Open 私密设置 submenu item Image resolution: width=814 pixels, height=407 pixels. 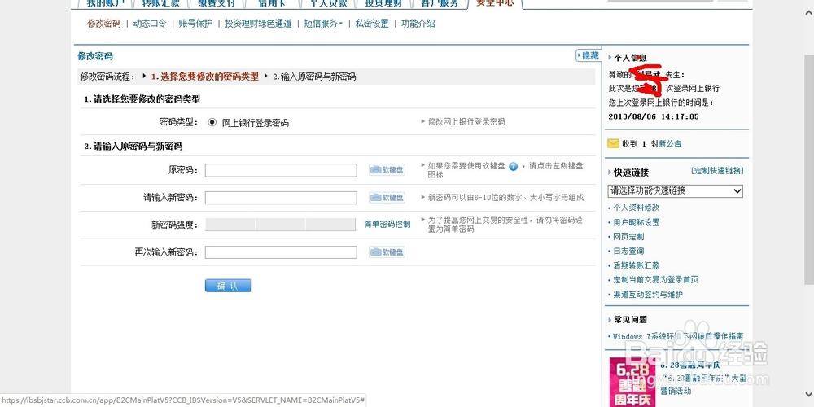coord(372,24)
